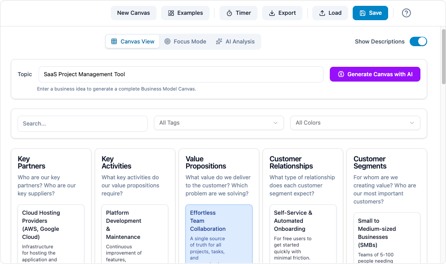Click Generate Canvas with AI
446x264 pixels.
coord(375,74)
